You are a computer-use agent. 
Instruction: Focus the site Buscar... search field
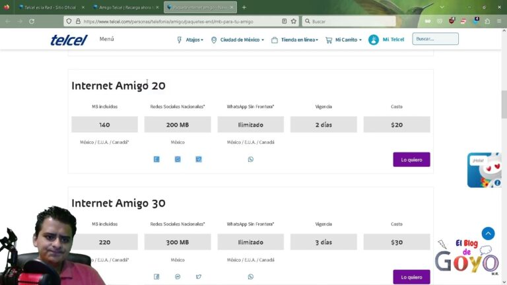pos(435,39)
